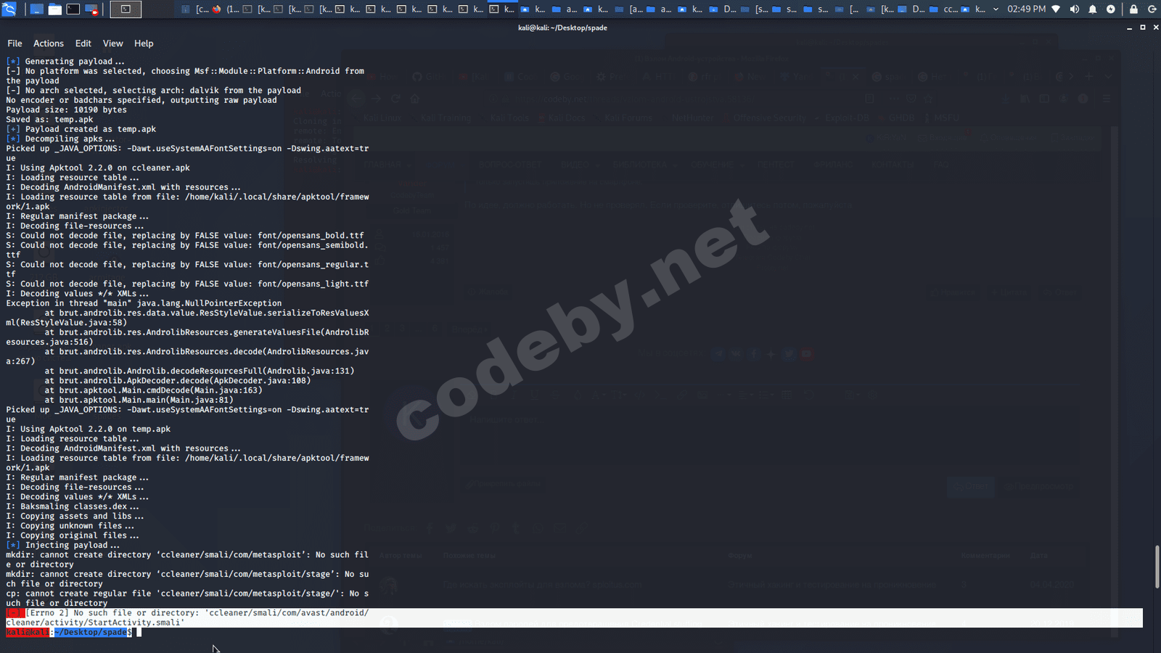
Task: Click the Wi-Fi icon in the system tray
Action: click(1056, 9)
